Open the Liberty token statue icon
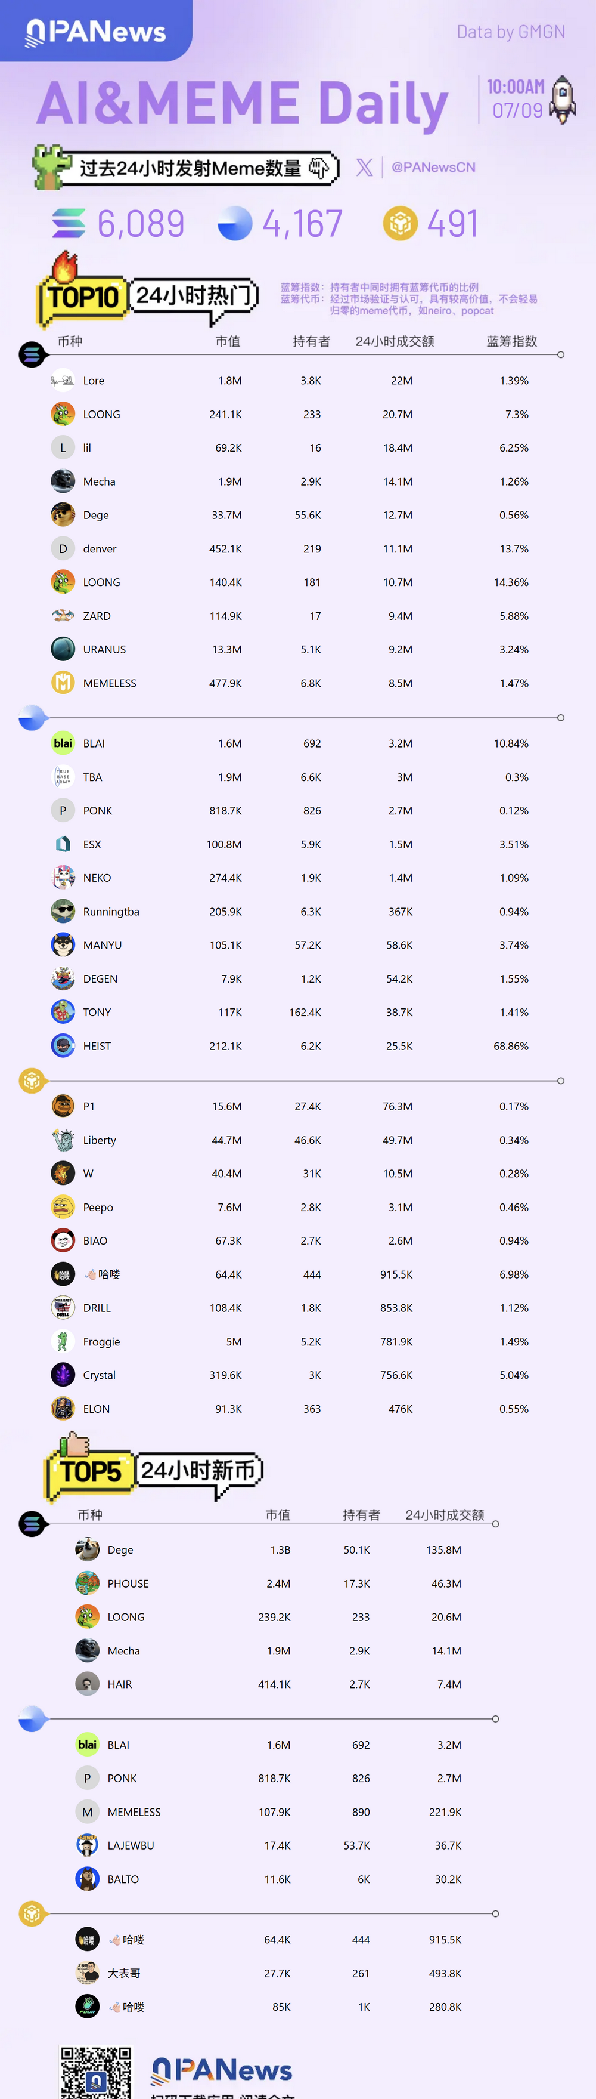Viewport: 596px width, 2099px height. [x=63, y=1139]
